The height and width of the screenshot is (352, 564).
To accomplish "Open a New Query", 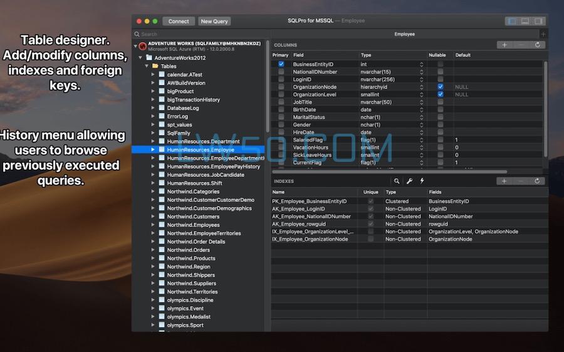I will [214, 21].
